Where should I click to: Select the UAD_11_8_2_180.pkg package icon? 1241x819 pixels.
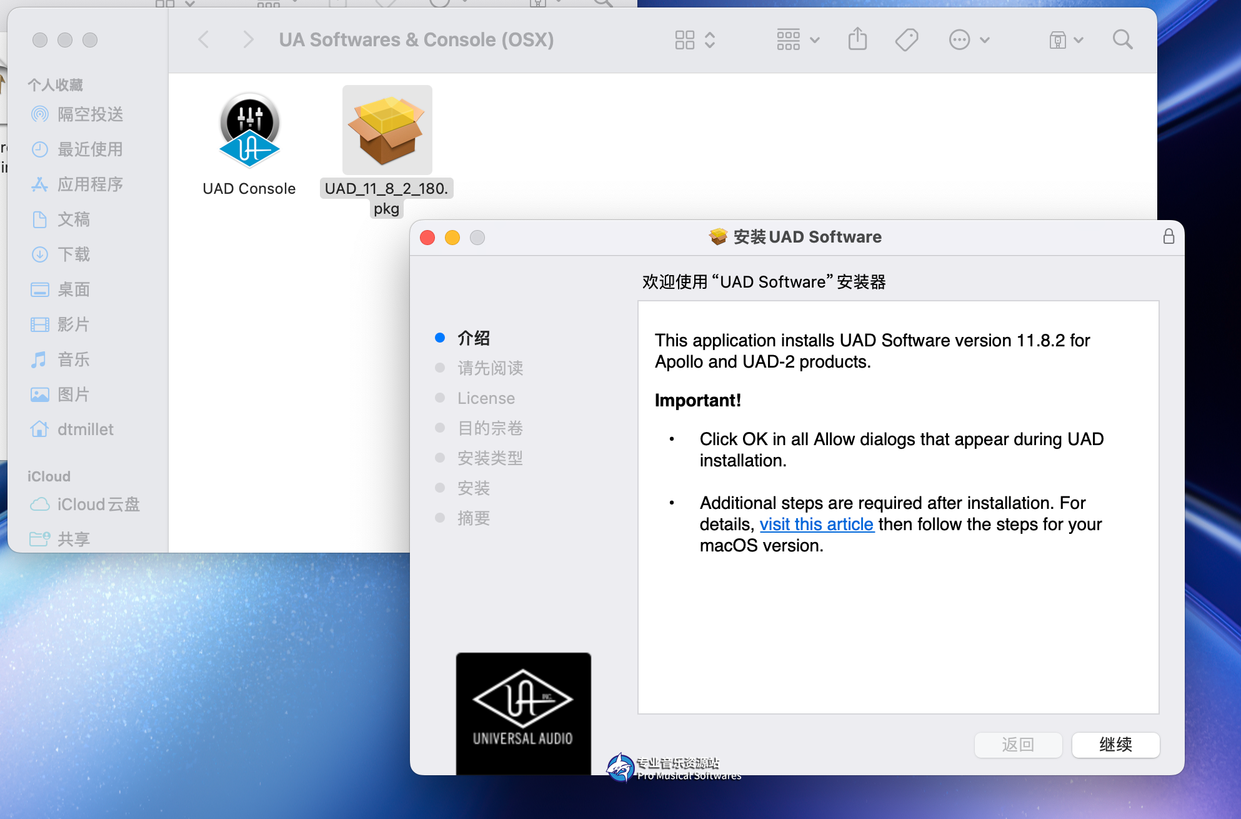click(387, 130)
